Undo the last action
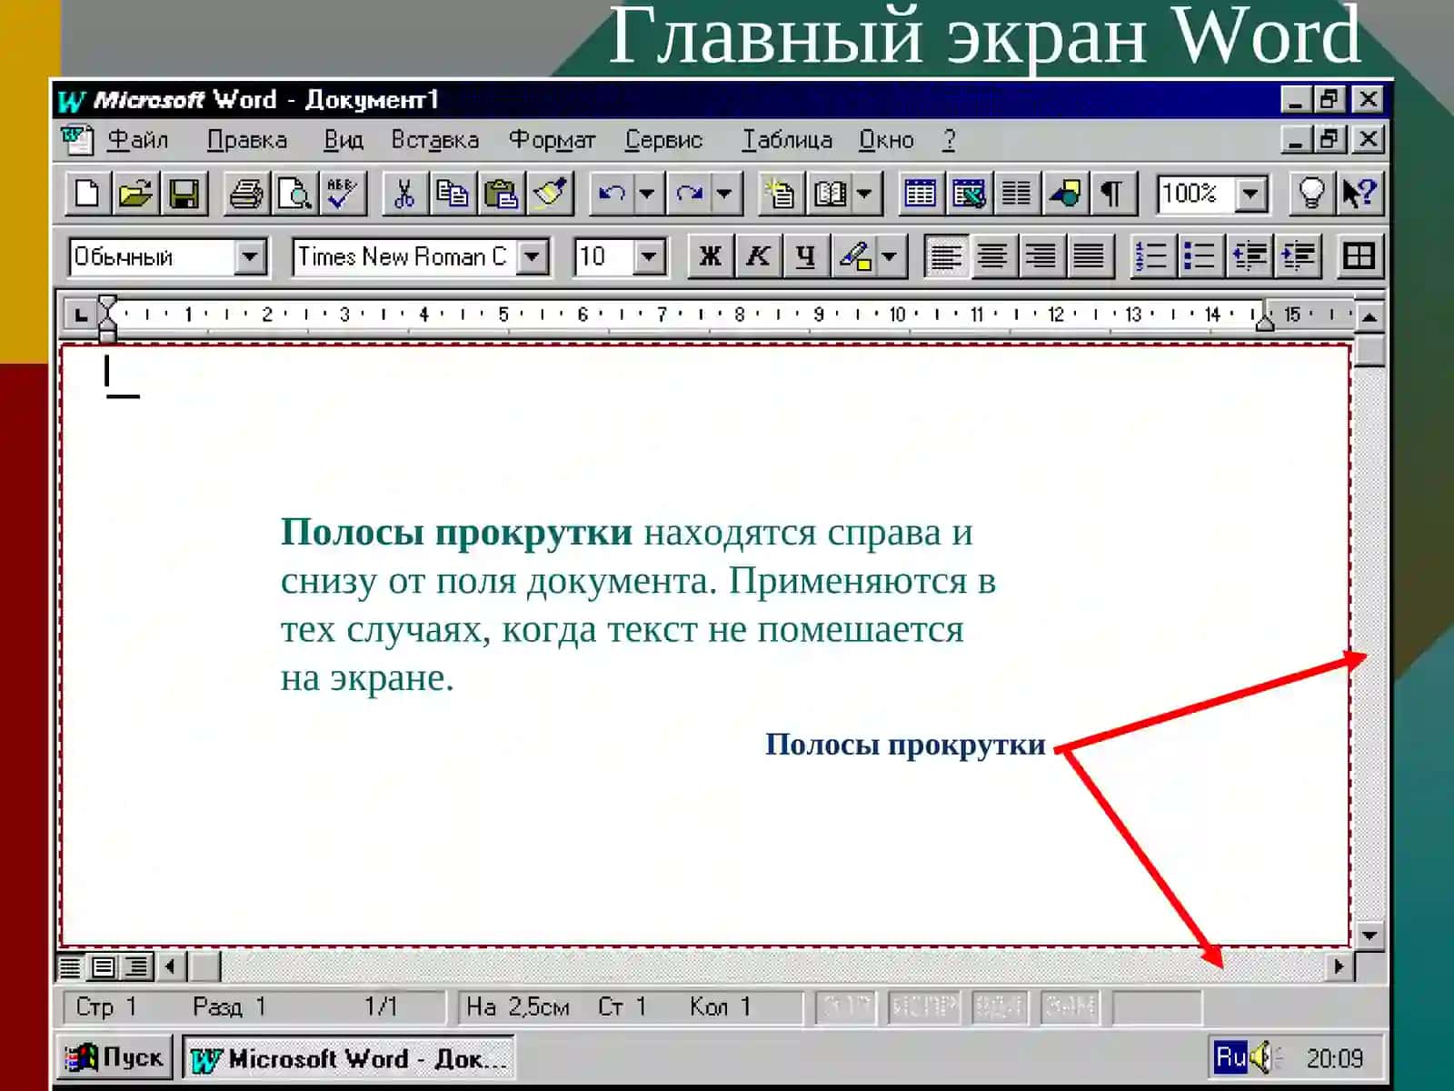1454x1091 pixels. click(612, 194)
